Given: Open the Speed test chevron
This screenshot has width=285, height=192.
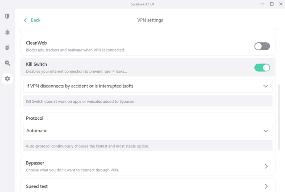Looking at the screenshot, I should point(266,186).
